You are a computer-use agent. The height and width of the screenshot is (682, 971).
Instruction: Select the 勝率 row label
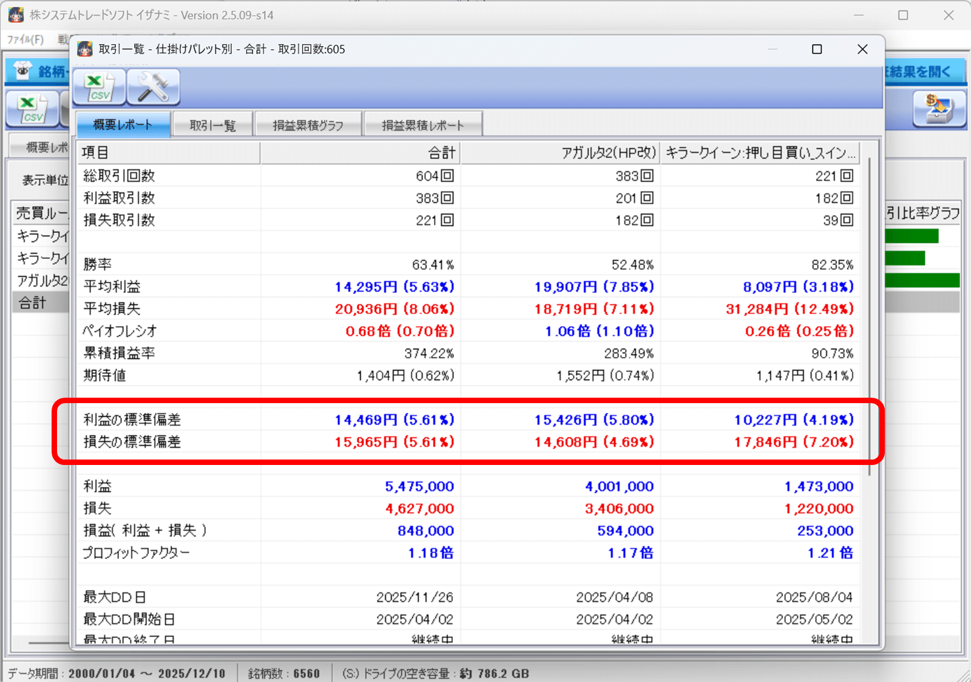97,264
